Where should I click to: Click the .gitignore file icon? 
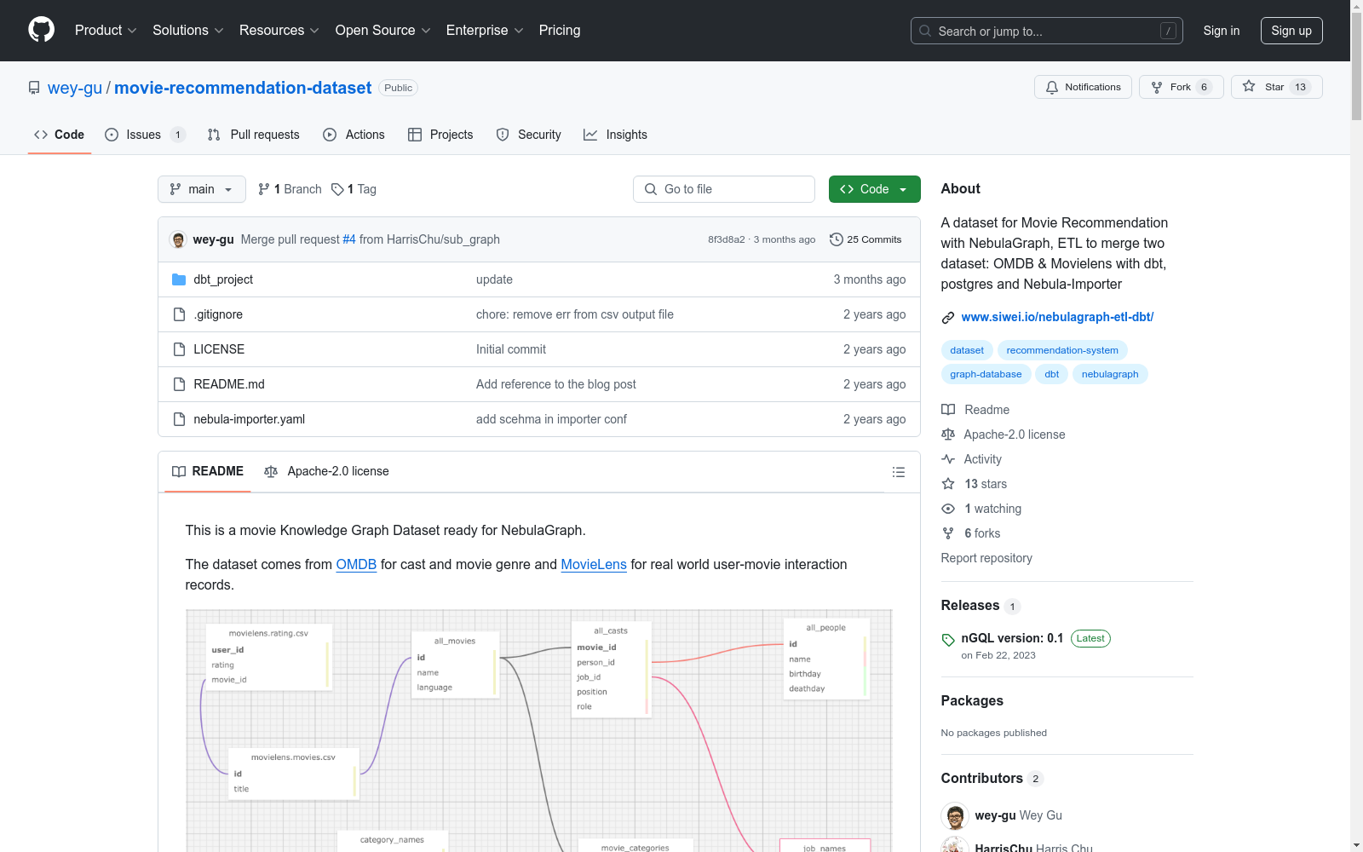pos(179,314)
